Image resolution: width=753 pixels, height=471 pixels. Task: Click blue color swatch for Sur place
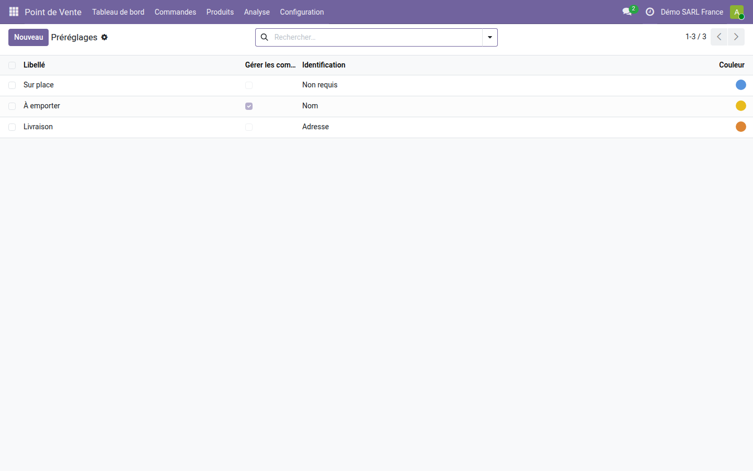tap(741, 85)
